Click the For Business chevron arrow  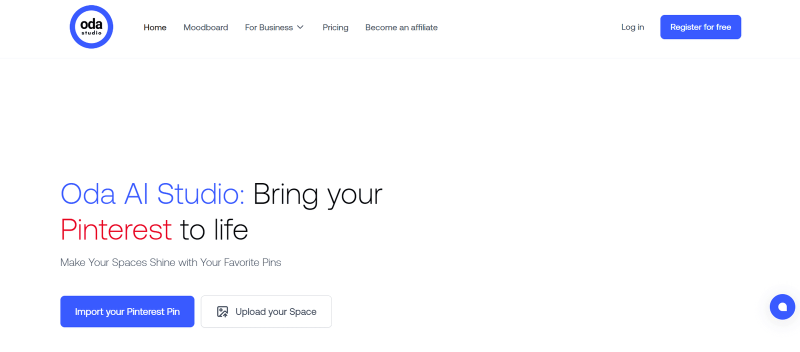pyautogui.click(x=300, y=27)
